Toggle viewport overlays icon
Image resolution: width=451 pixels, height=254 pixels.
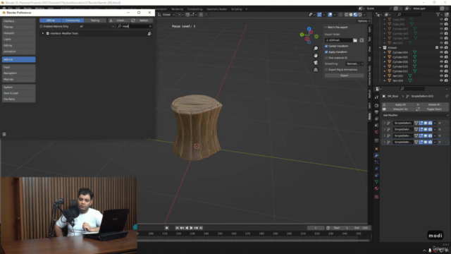pyautogui.click(x=330, y=15)
